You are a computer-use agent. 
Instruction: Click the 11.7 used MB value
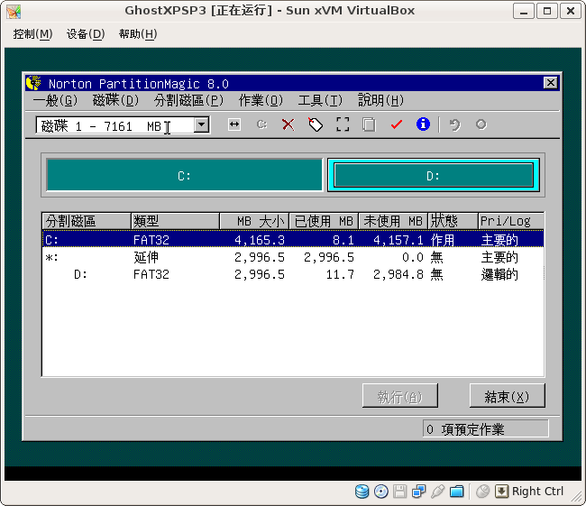point(340,275)
